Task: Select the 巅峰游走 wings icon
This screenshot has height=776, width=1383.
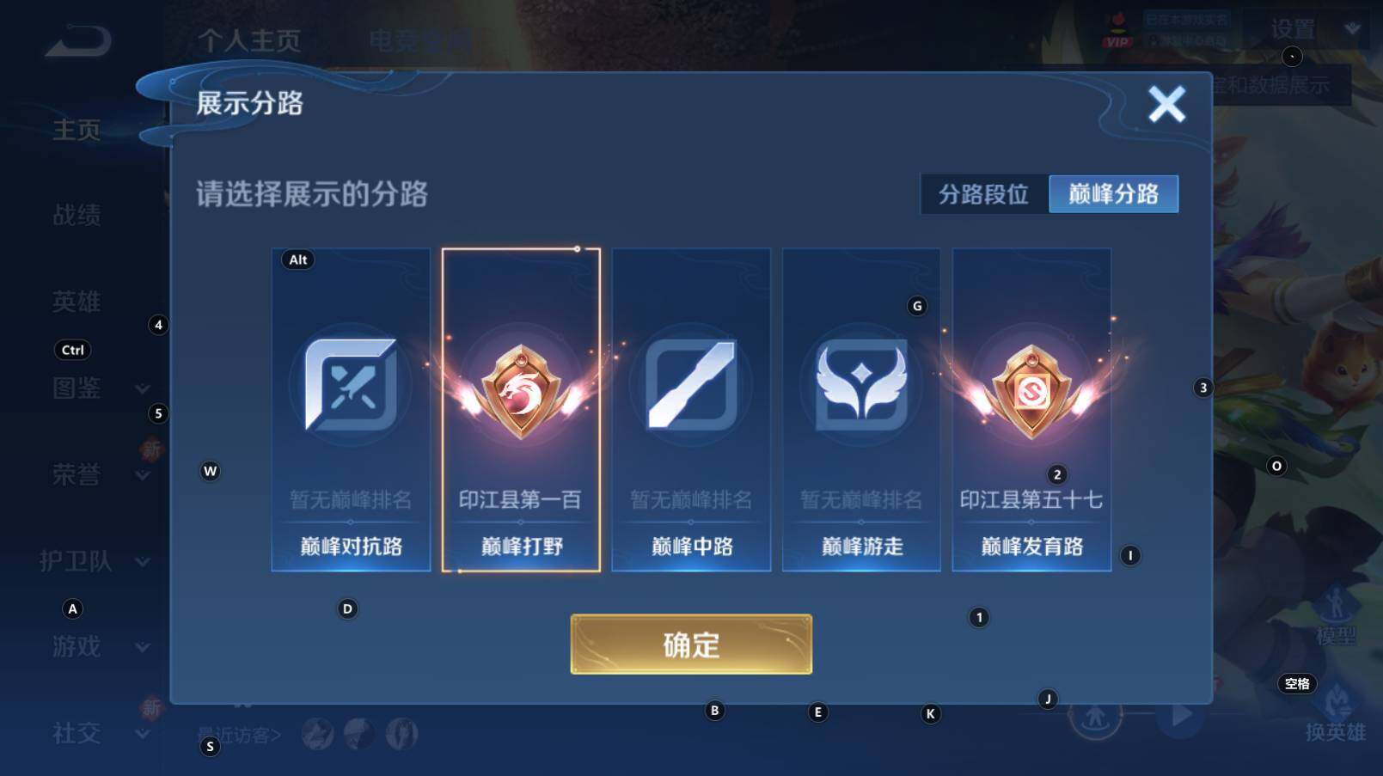Action: coord(861,384)
